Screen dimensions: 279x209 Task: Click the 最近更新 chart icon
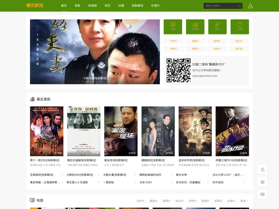(x=32, y=99)
